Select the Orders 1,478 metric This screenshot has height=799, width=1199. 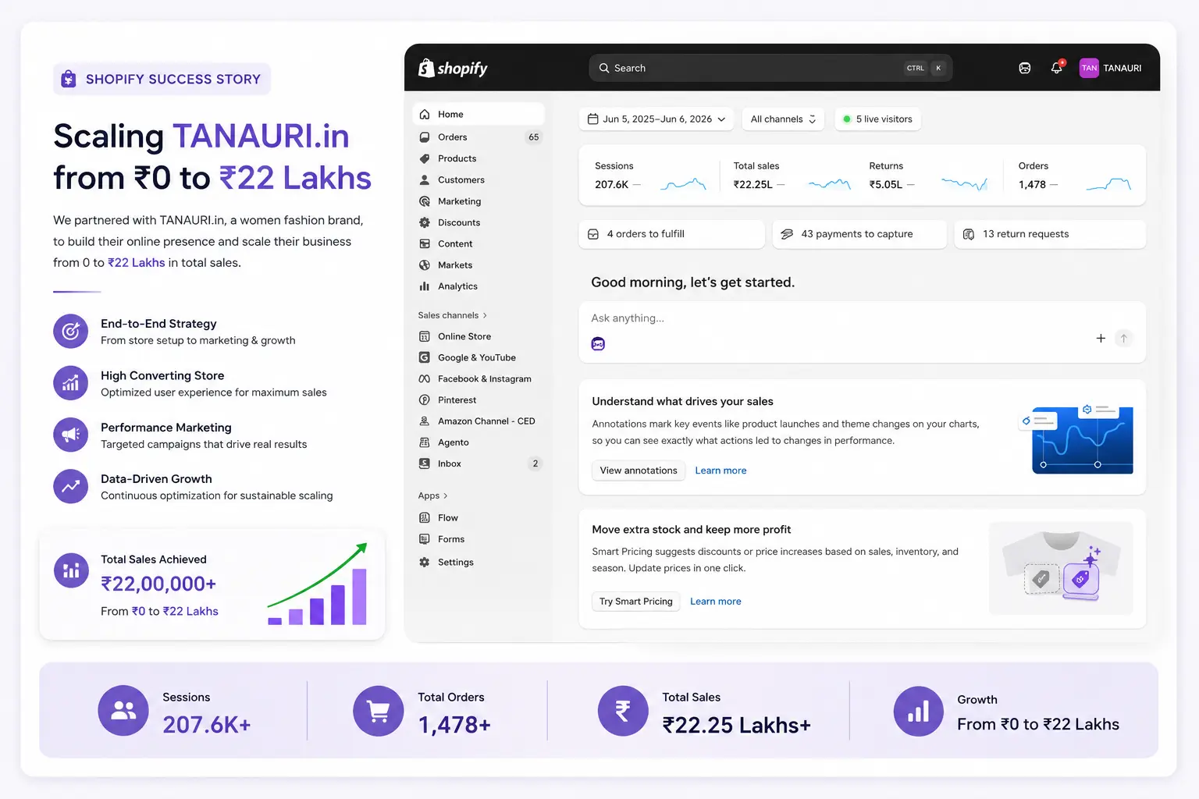pos(1076,176)
